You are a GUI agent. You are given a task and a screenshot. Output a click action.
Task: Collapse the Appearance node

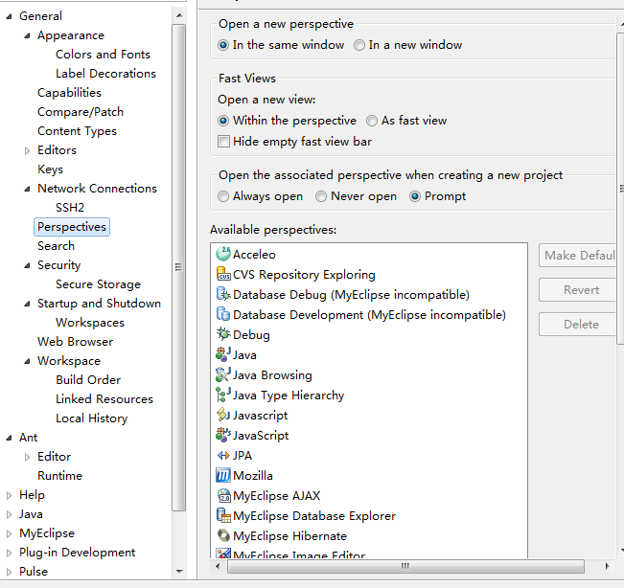[x=27, y=35]
